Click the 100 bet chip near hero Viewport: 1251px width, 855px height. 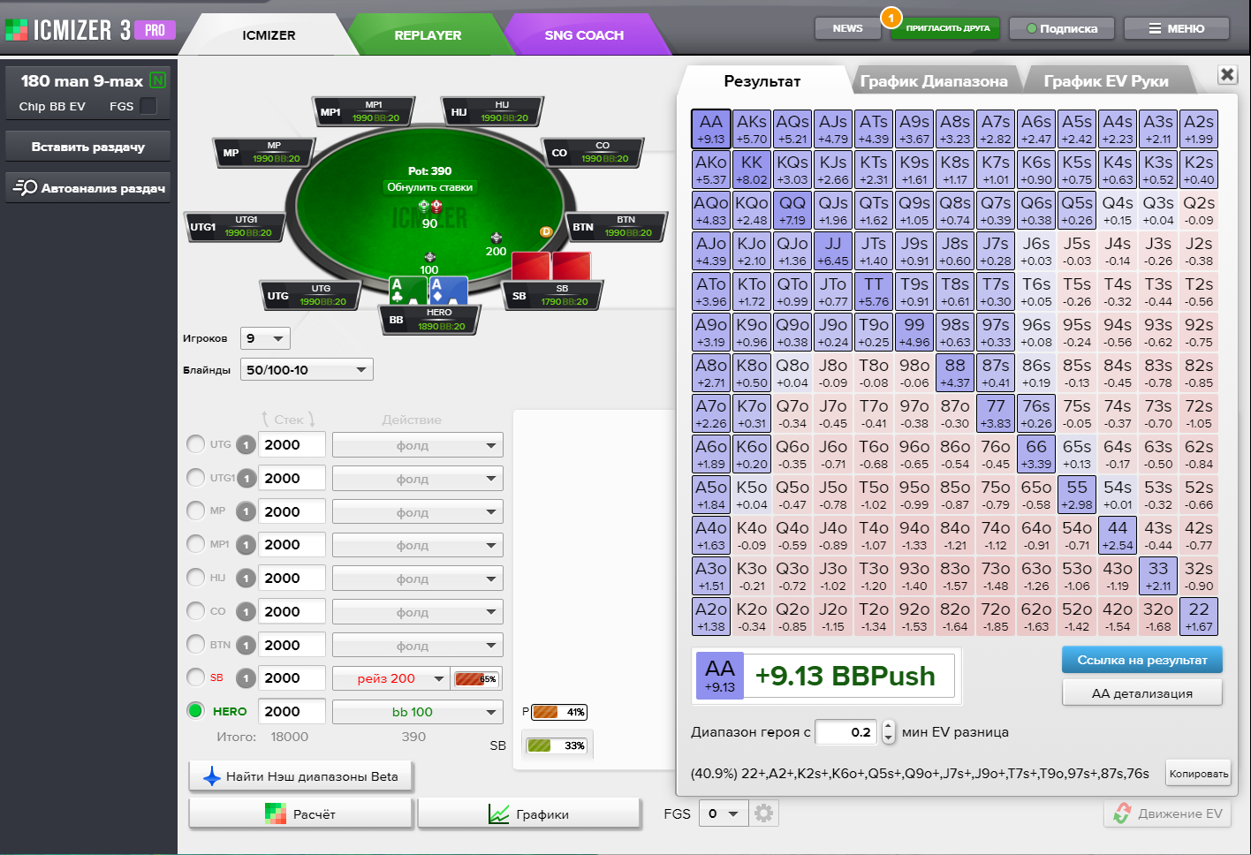429,257
